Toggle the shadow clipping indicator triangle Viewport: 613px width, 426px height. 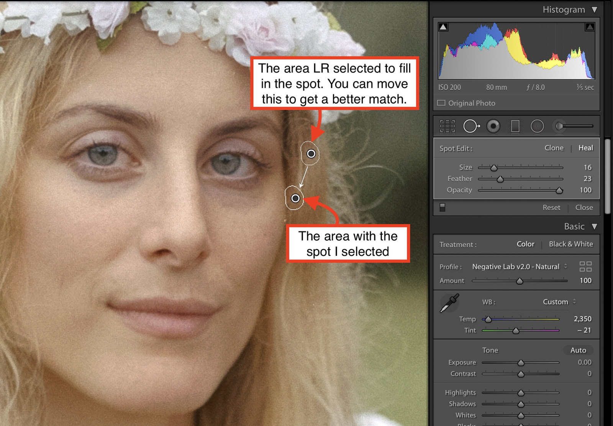(x=443, y=26)
